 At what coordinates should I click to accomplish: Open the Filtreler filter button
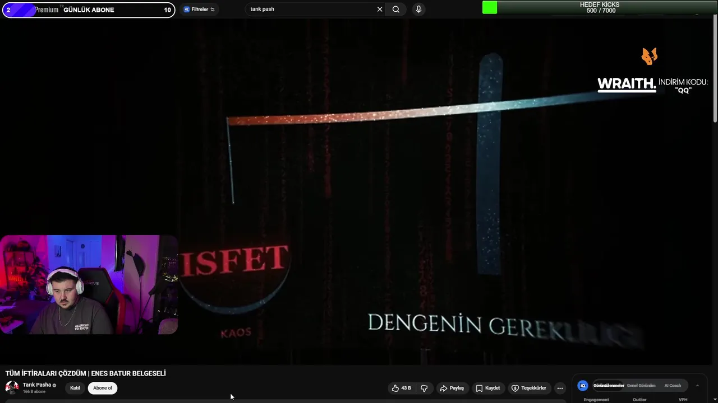click(x=199, y=10)
